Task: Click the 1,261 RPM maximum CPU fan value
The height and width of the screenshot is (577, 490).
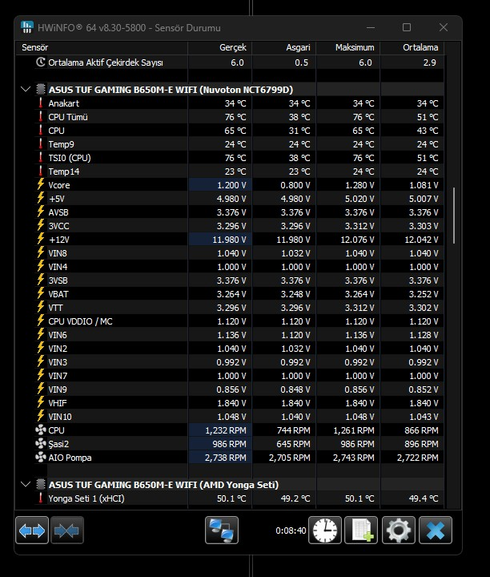Action: (x=354, y=430)
